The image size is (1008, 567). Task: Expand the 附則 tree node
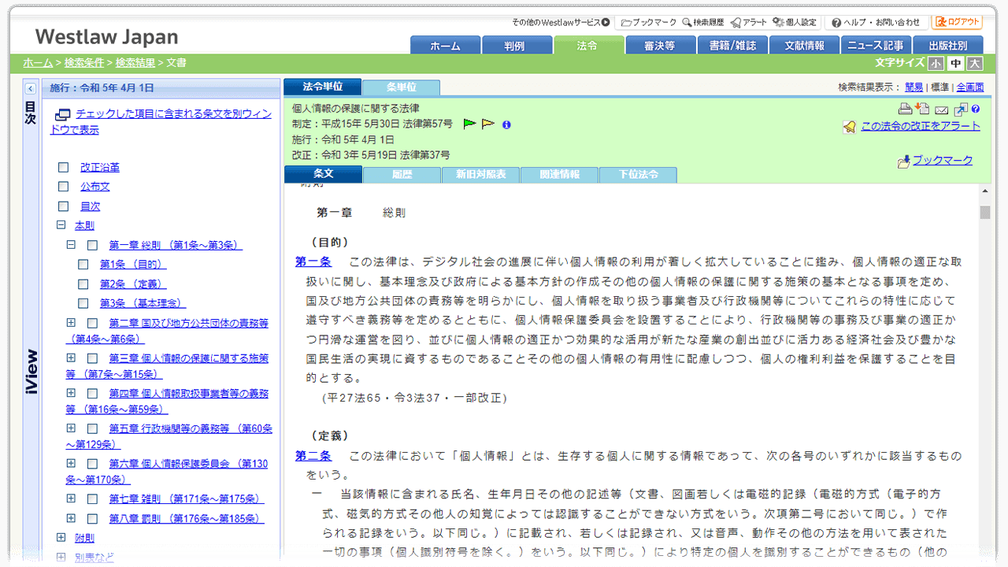[61, 537]
